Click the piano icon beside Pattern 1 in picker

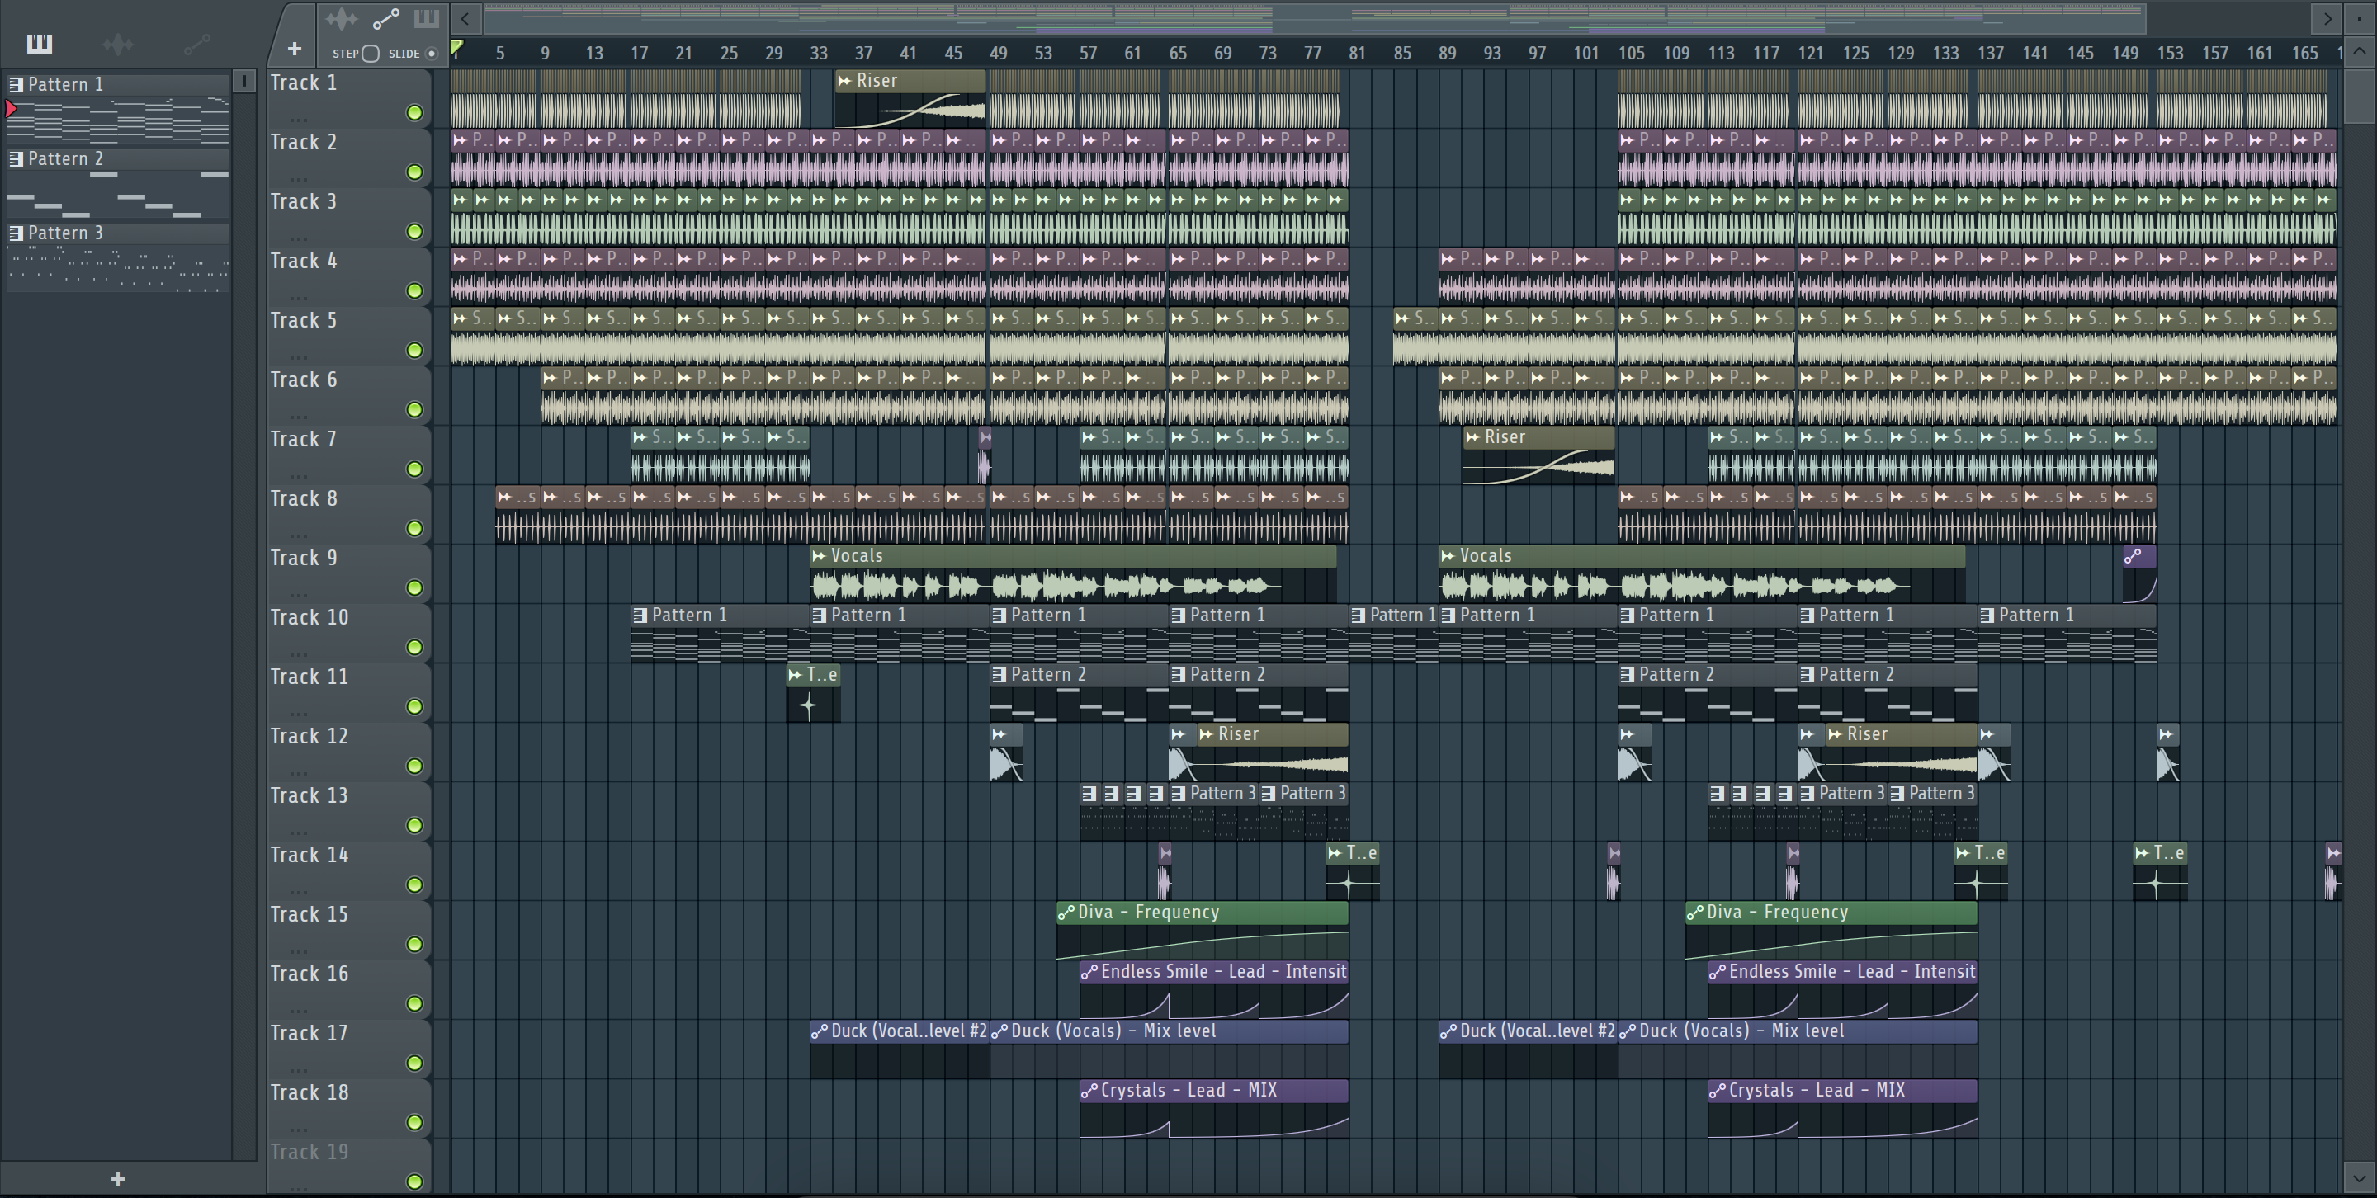[x=16, y=84]
